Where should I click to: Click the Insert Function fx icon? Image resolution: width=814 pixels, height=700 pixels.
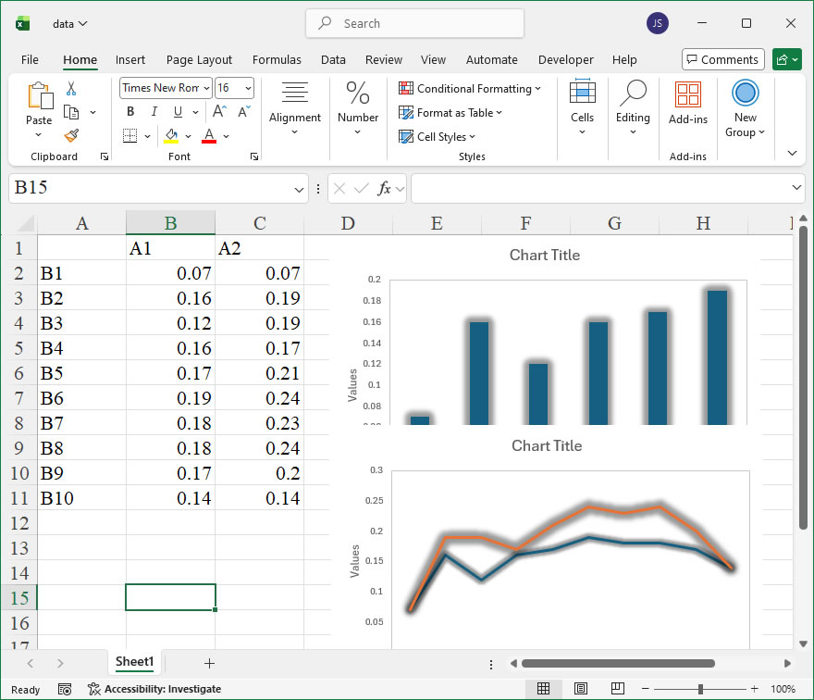[x=384, y=189]
